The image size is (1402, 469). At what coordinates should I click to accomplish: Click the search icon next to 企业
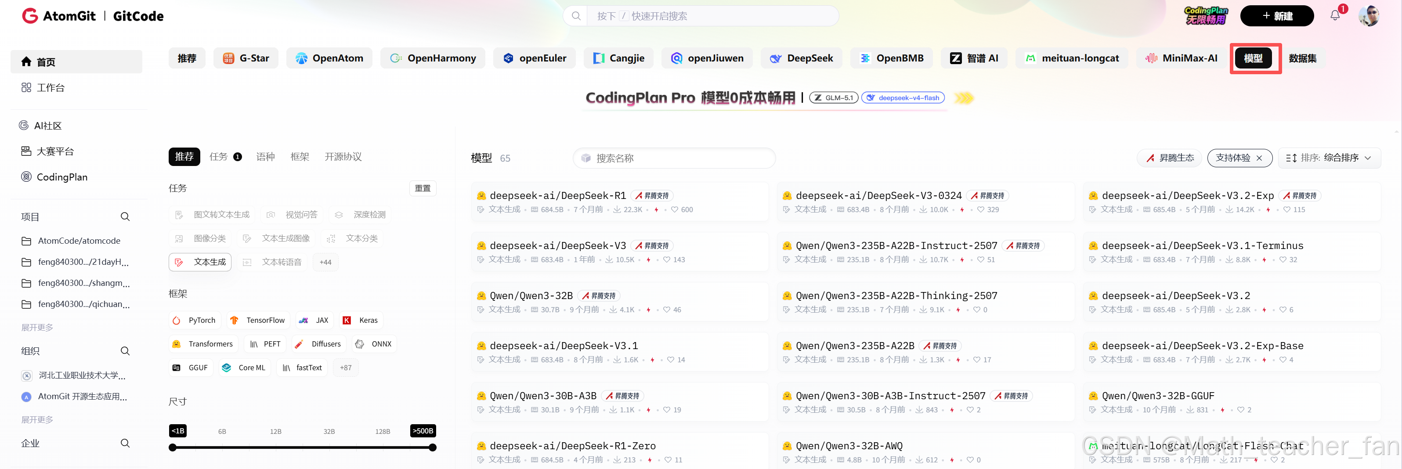coord(125,443)
